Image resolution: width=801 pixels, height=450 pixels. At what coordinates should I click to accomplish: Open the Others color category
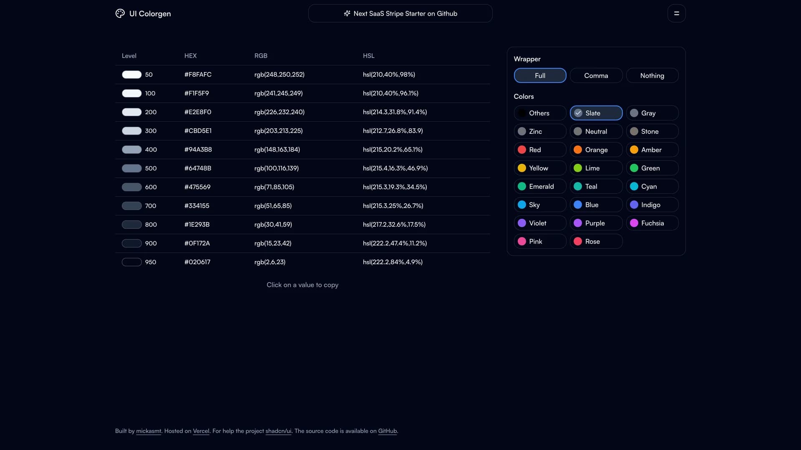pos(540,113)
